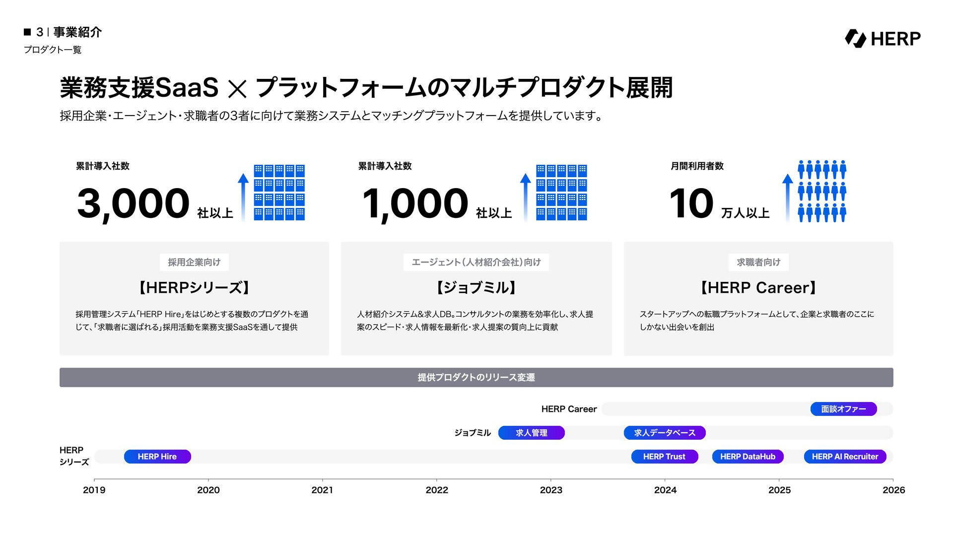Viewport: 953px width, 536px height.
Task: Click the HERP シリーズ timeline row label
Action: (x=74, y=456)
